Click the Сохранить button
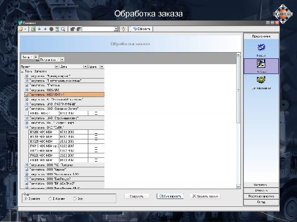Image resolution: width=297 pixels, height=222 pixels. 137,197
